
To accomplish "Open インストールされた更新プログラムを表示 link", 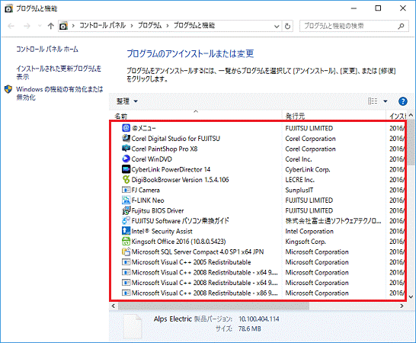I will coord(59,72).
